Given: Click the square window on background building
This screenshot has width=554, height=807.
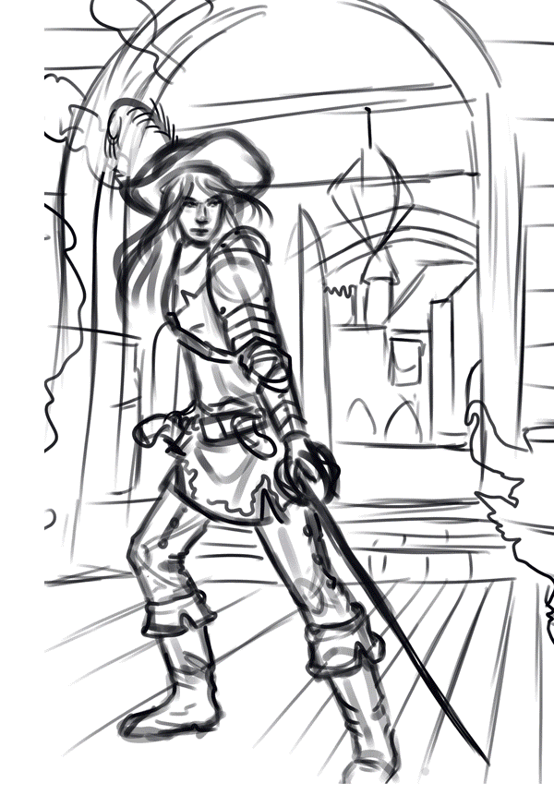Looking at the screenshot, I should tap(403, 358).
